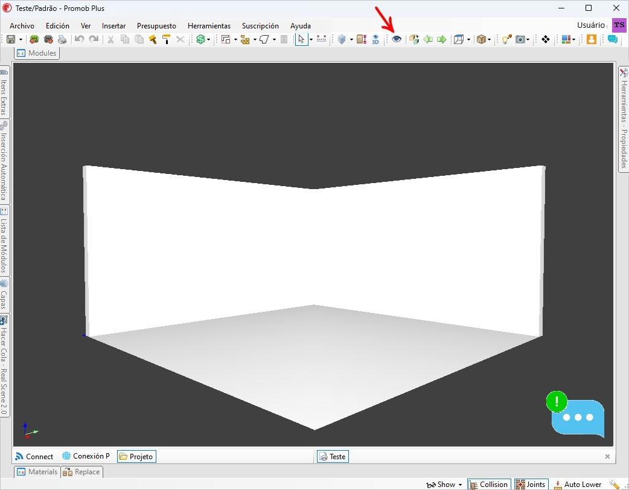Click the door dimension icon
629x490 pixels.
362,39
